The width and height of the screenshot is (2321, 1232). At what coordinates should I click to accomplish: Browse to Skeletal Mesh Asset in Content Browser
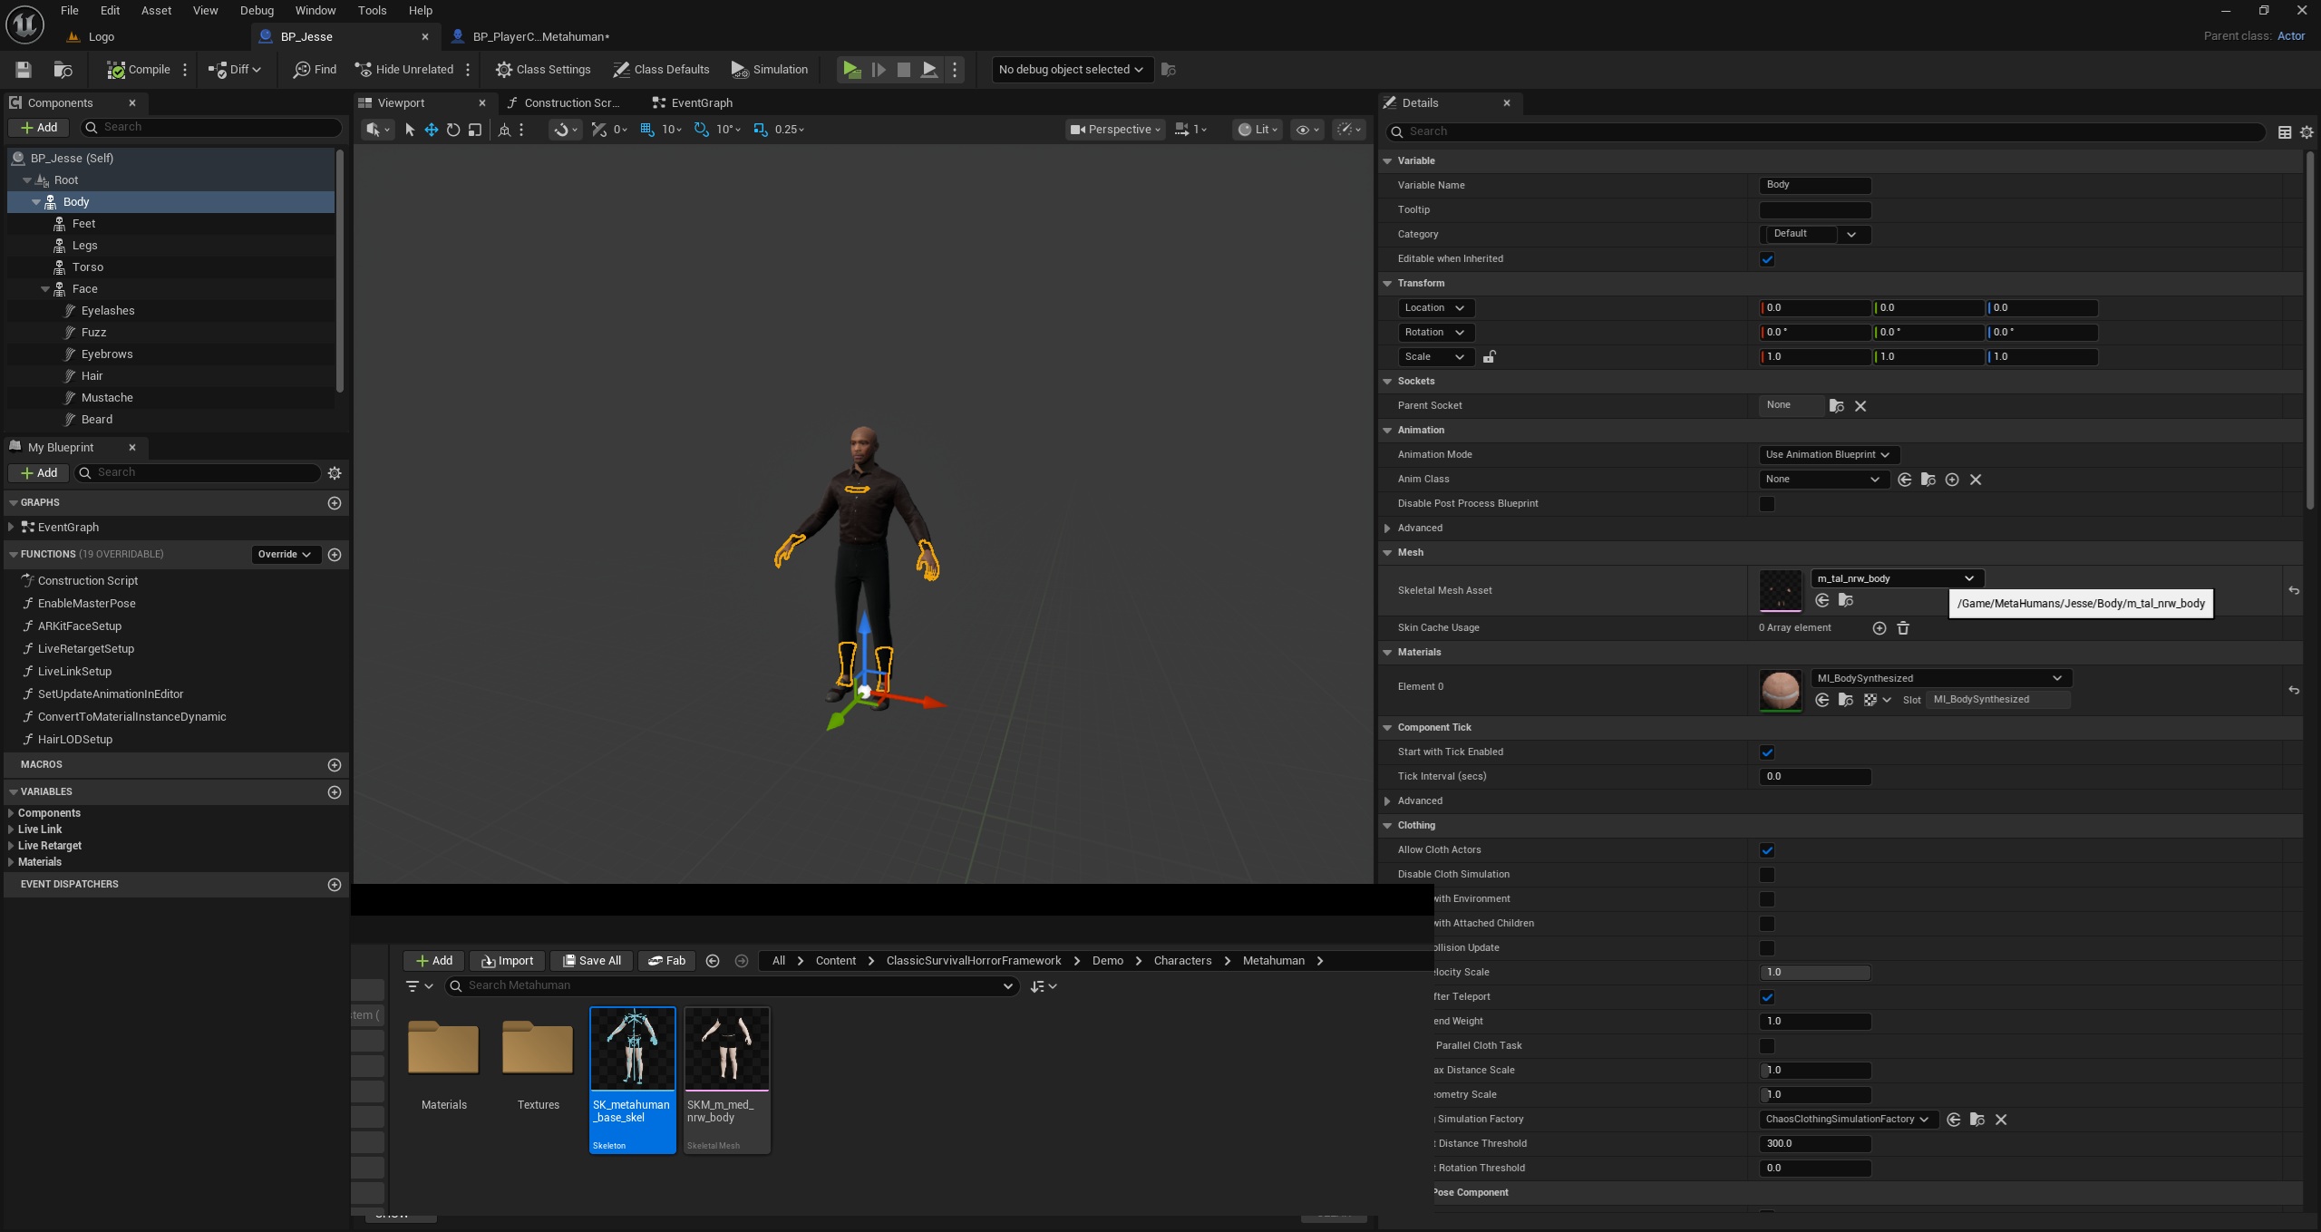1845,600
